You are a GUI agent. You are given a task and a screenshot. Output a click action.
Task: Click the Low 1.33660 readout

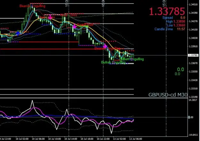pyautogui.click(x=176, y=25)
